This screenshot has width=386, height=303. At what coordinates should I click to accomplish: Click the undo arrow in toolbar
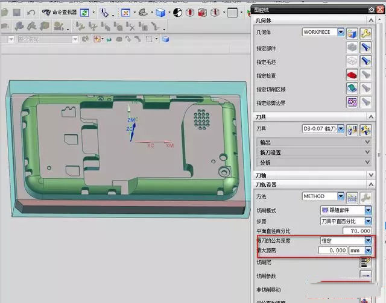31,12
